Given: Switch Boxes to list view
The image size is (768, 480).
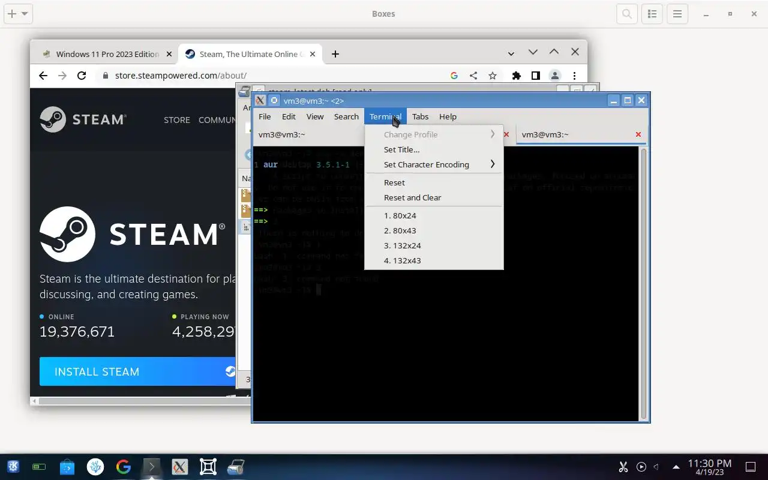Looking at the screenshot, I should [652, 14].
